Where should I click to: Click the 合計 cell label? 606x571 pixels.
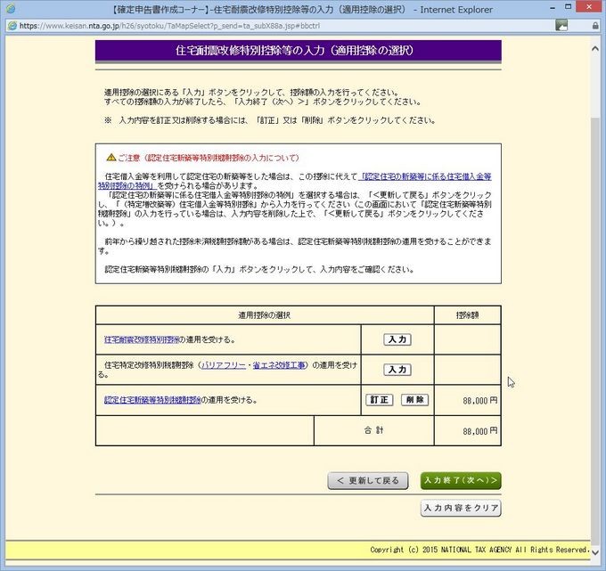pos(373,430)
